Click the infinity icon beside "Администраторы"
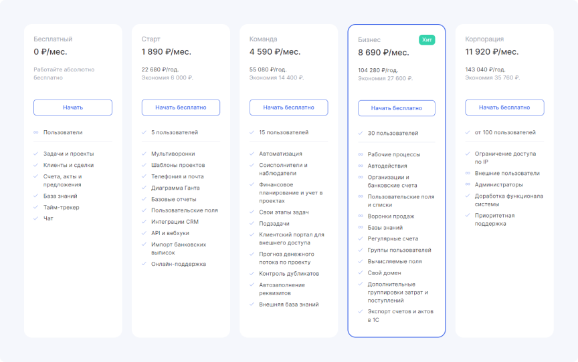Screen dimensions: 578x362 (x=468, y=184)
